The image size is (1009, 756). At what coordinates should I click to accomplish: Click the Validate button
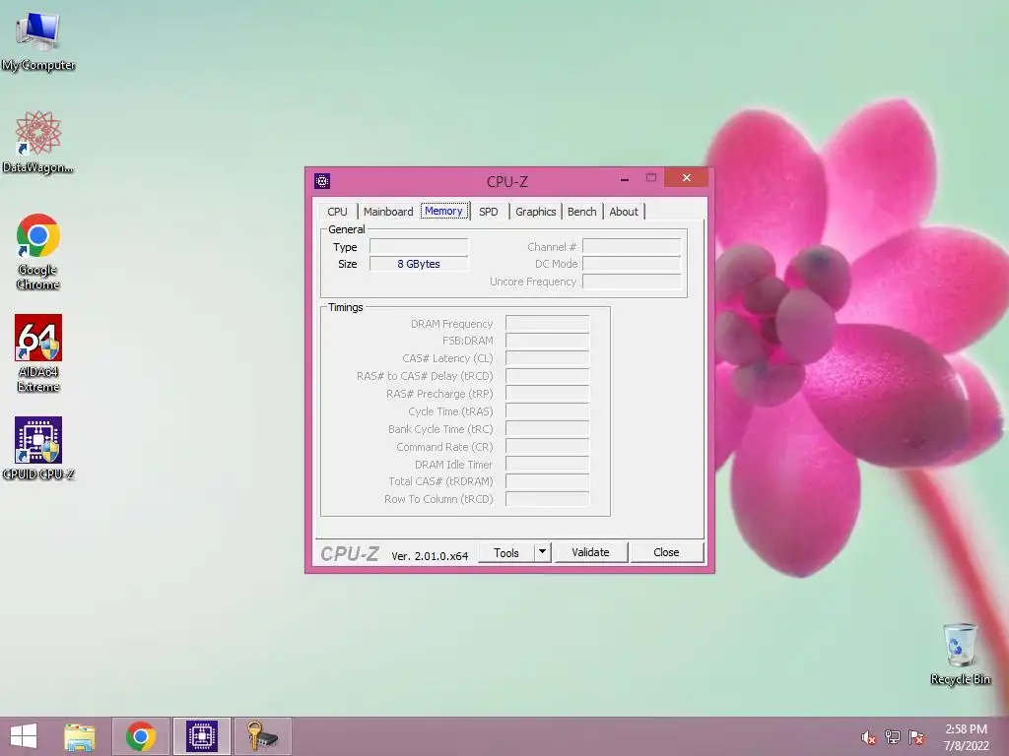[x=591, y=553]
